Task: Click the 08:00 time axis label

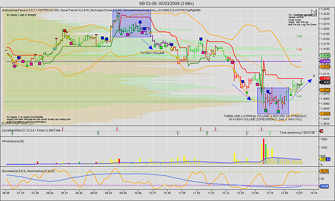Action: 50,193
